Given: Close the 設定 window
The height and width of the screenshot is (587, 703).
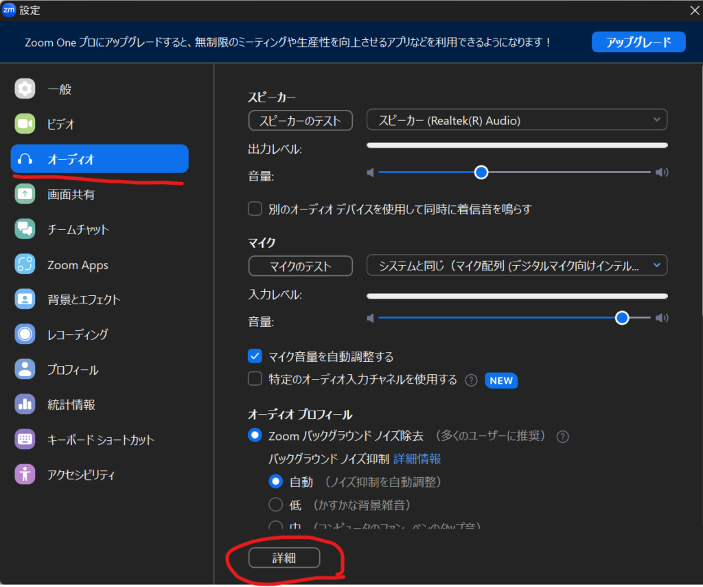Looking at the screenshot, I should [695, 10].
